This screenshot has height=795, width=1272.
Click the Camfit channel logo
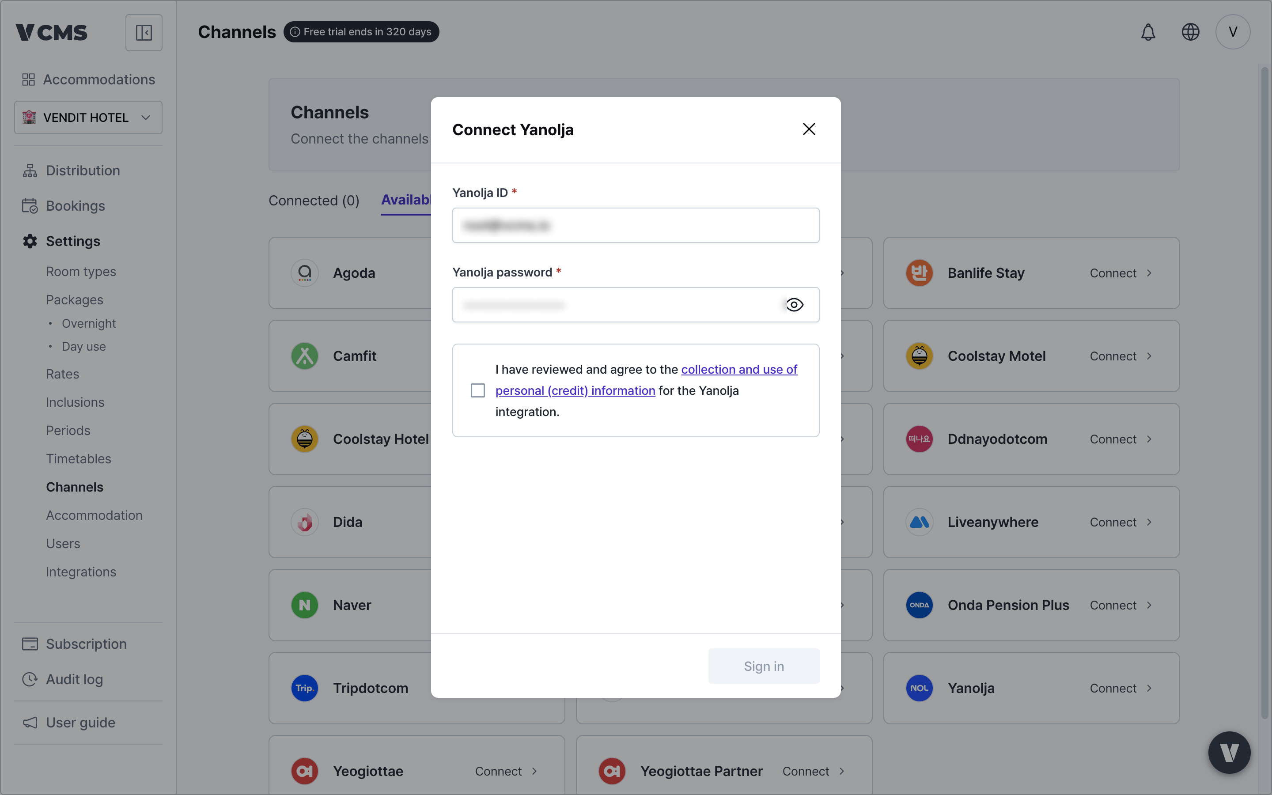pyautogui.click(x=305, y=356)
